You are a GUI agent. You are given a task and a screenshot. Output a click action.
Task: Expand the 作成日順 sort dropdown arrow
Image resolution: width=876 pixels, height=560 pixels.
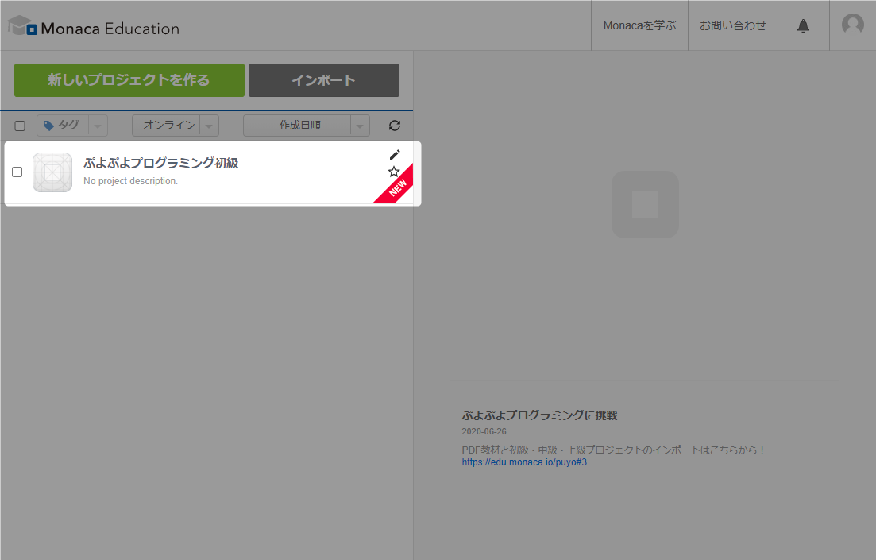(x=360, y=126)
